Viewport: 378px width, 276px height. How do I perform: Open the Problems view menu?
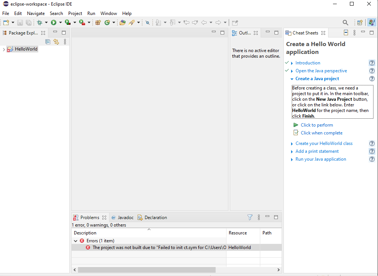(259, 218)
